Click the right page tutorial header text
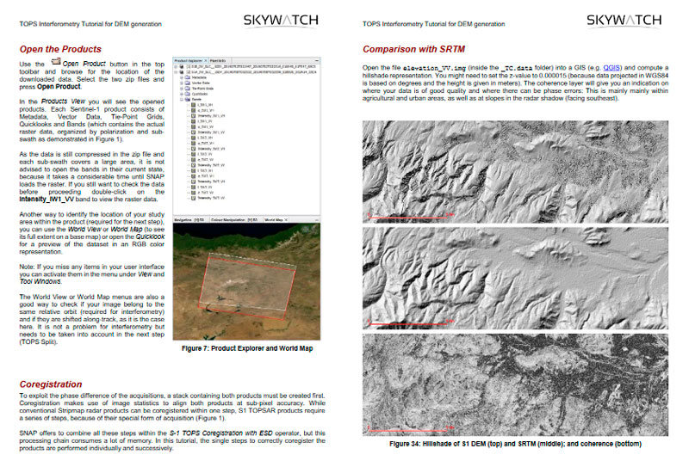 tap(434, 24)
